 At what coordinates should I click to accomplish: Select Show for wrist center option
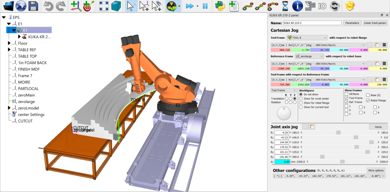(301, 98)
